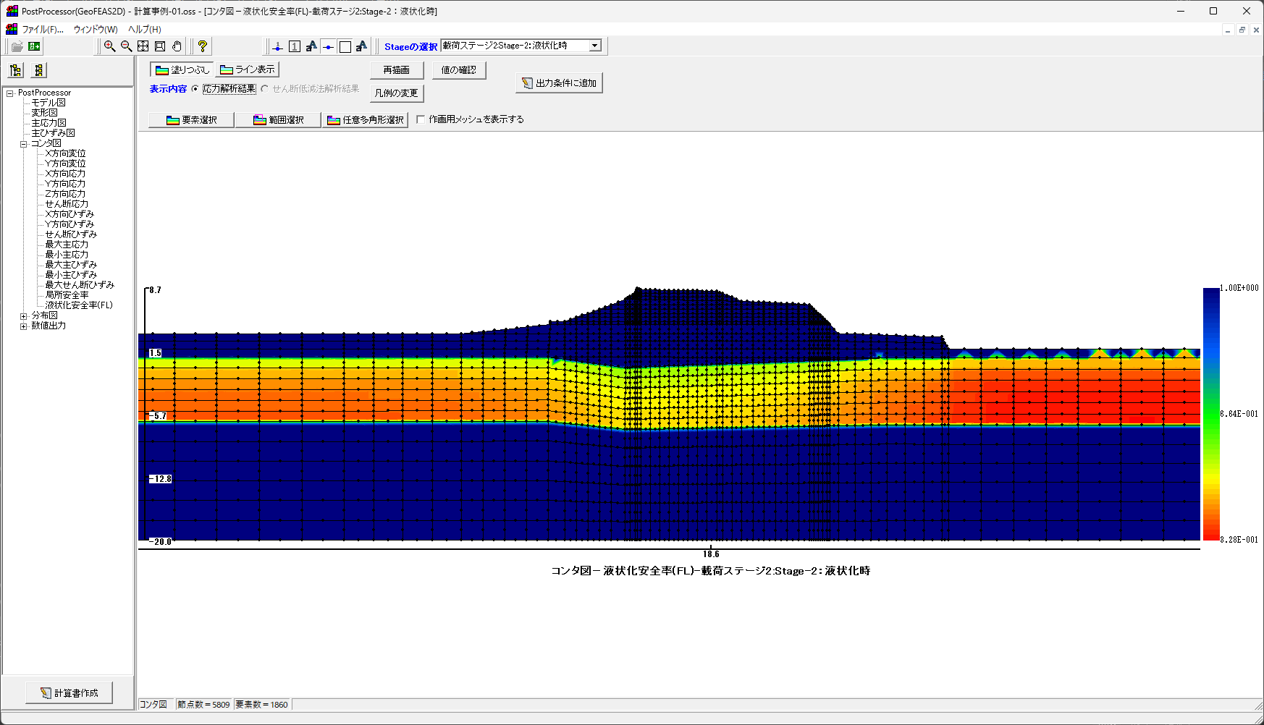
Task: Click the application icon in the menu bar
Action: click(12, 29)
